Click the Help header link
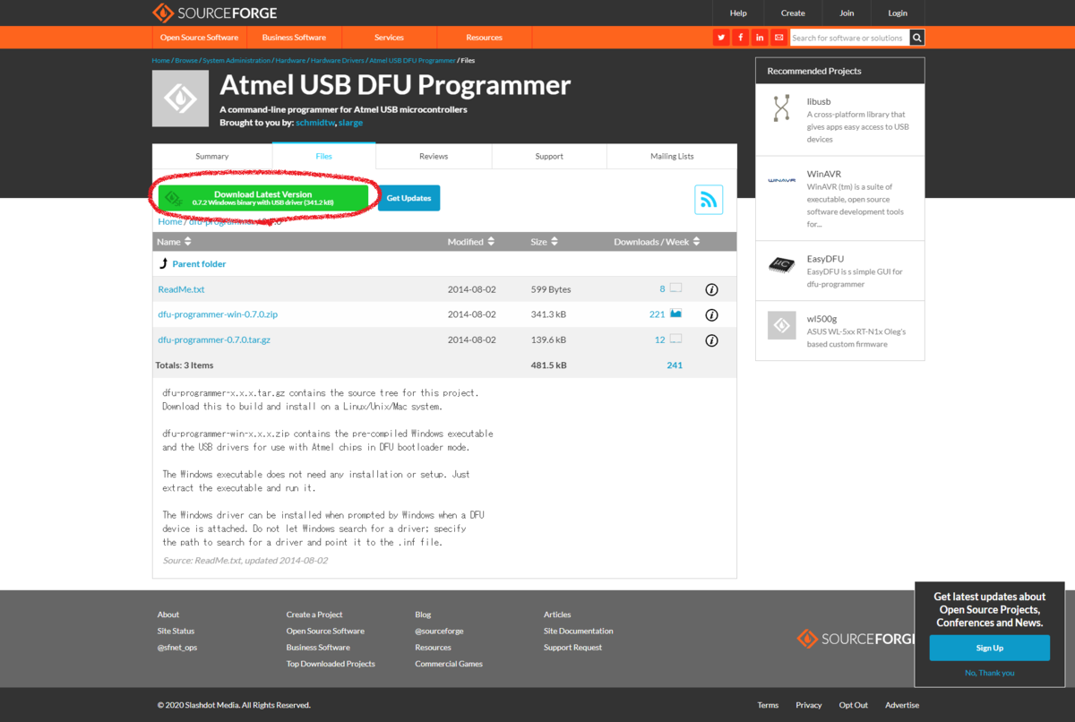The width and height of the screenshot is (1075, 722). point(738,13)
